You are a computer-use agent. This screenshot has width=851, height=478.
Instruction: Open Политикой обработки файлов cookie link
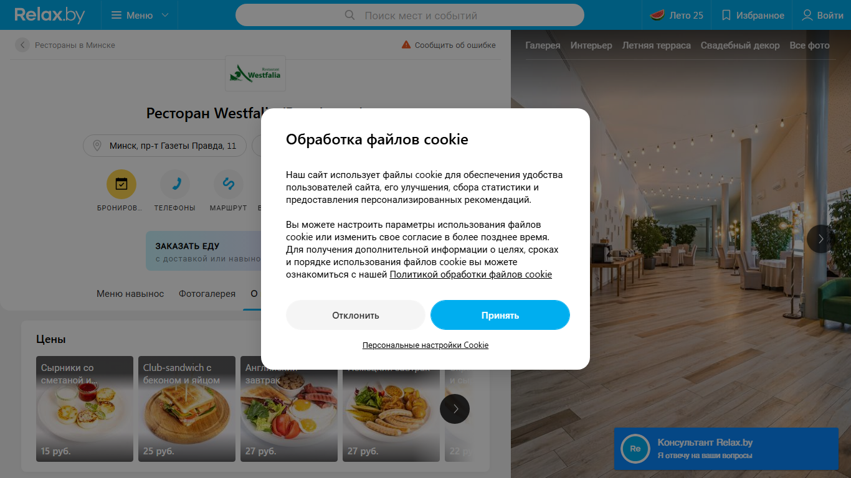point(471,274)
